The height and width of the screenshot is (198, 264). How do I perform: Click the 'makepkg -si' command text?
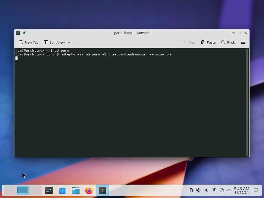[x=72, y=54]
